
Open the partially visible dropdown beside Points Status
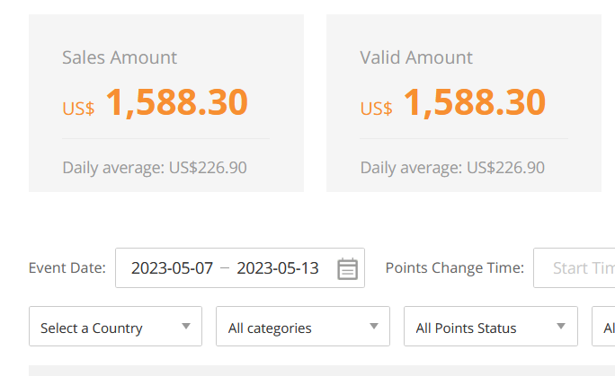[603, 327]
